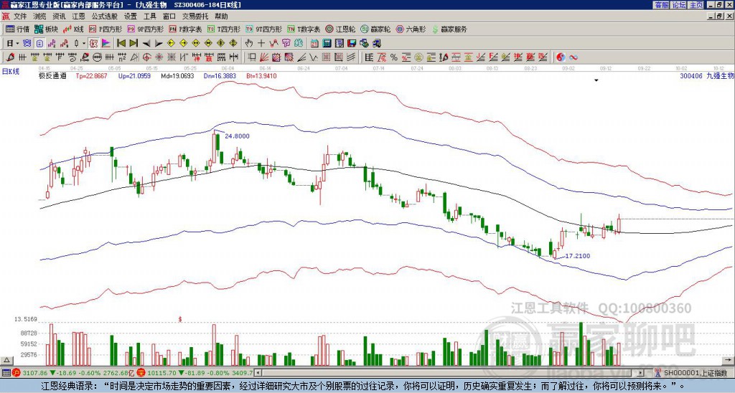Open the 9P四方形 tool
Viewport: 735px width, 393px height.
pos(145,29)
